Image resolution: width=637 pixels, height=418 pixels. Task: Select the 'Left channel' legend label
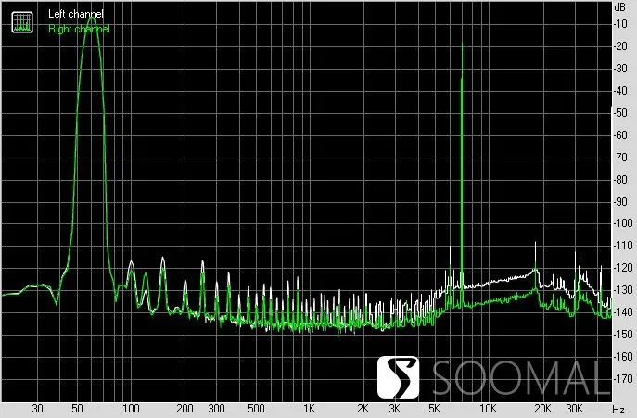75,14
